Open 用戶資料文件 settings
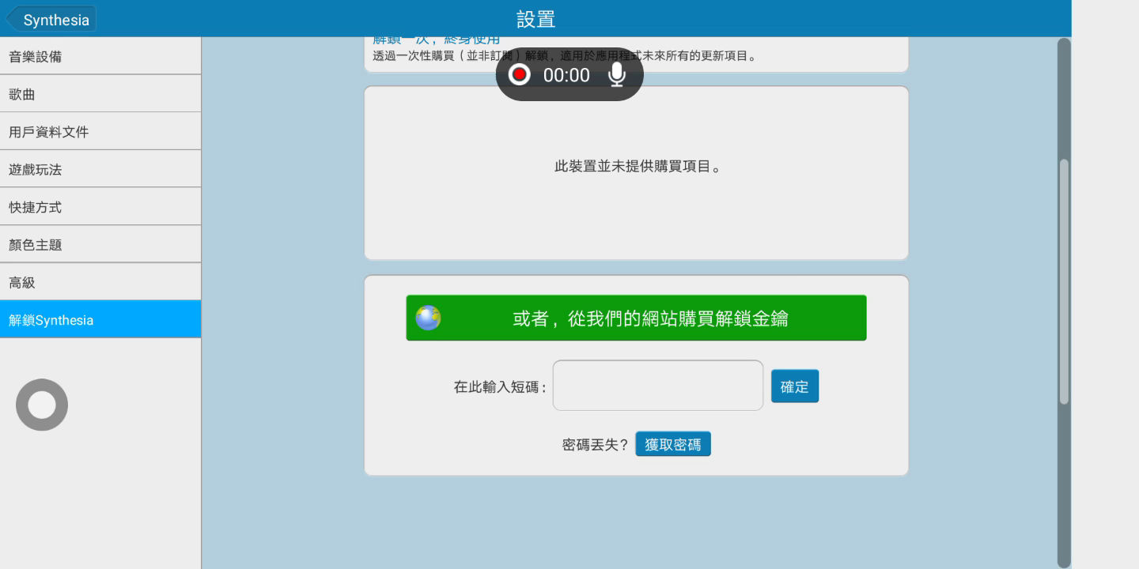1139x569 pixels. [x=100, y=131]
